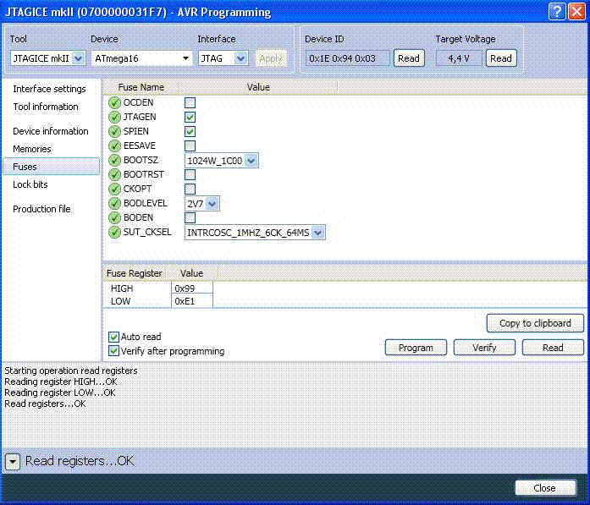Close the AVR Programming window with X

coord(576,12)
